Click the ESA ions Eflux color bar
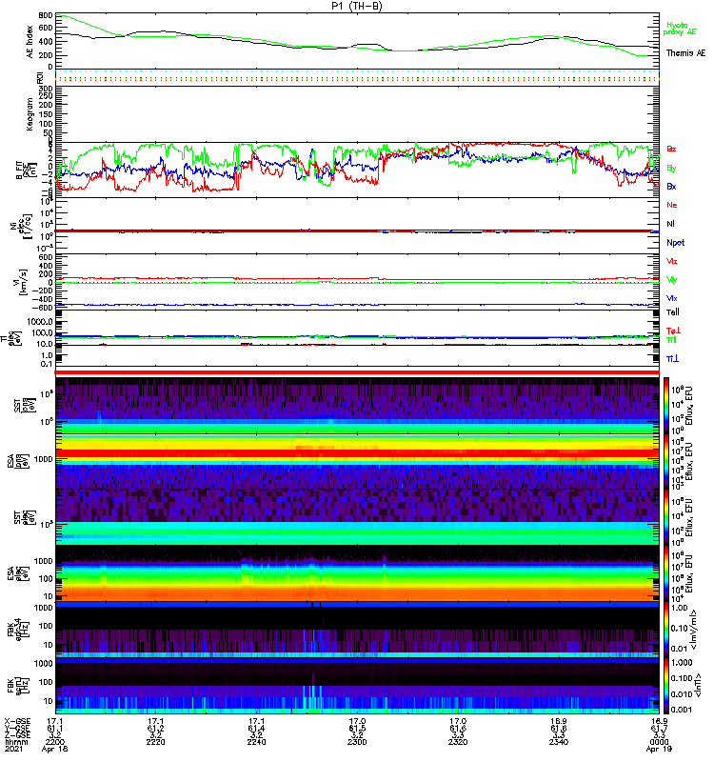The image size is (714, 762). click(666, 461)
